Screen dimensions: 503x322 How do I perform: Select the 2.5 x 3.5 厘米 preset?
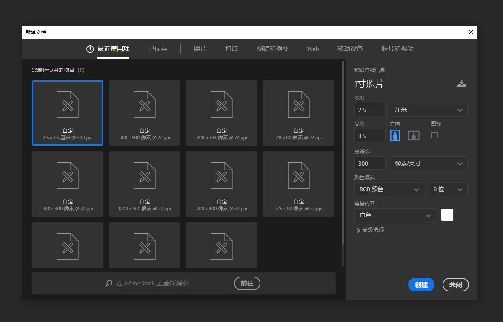[x=67, y=113]
